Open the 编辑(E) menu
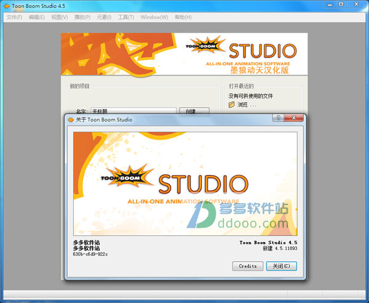The width and height of the screenshot is (369, 303). 37,17
